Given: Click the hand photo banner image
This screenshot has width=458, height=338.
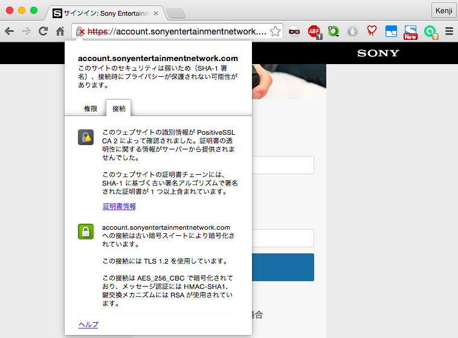Looking at the screenshot, I should click(x=289, y=82).
